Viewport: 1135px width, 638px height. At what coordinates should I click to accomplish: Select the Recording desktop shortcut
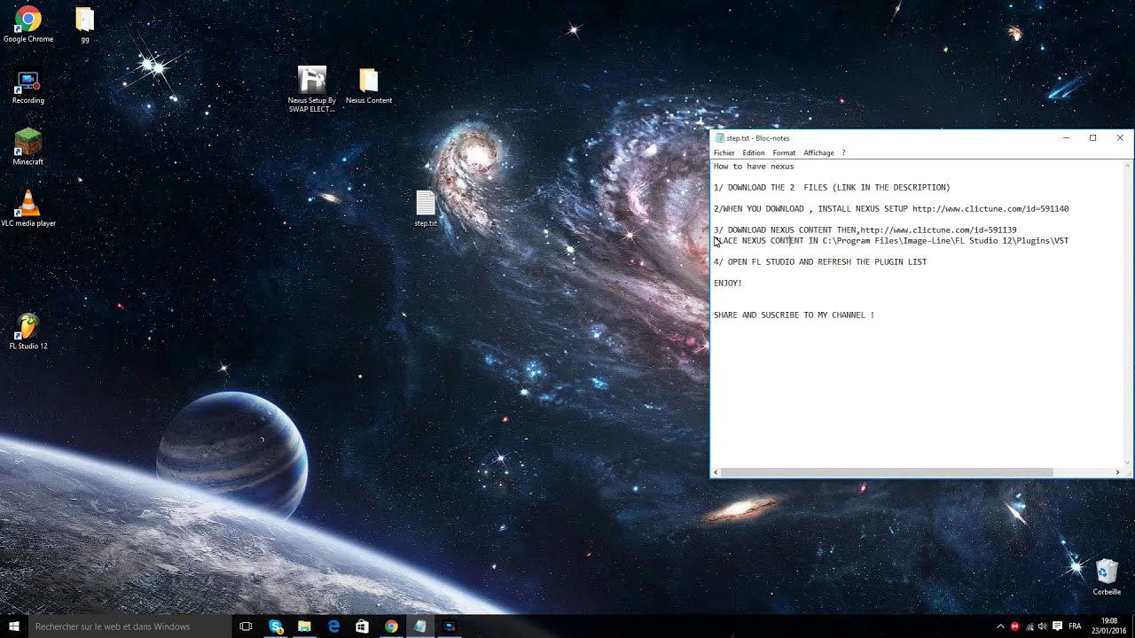pyautogui.click(x=28, y=88)
